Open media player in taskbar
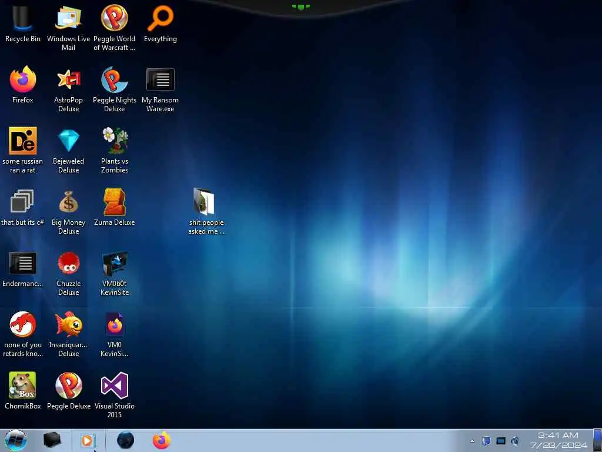Image resolution: width=602 pixels, height=452 pixels. click(x=88, y=440)
